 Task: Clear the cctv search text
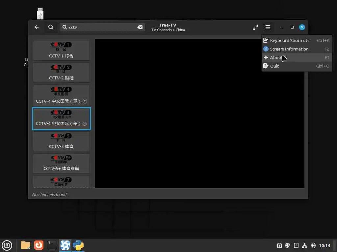[140, 27]
